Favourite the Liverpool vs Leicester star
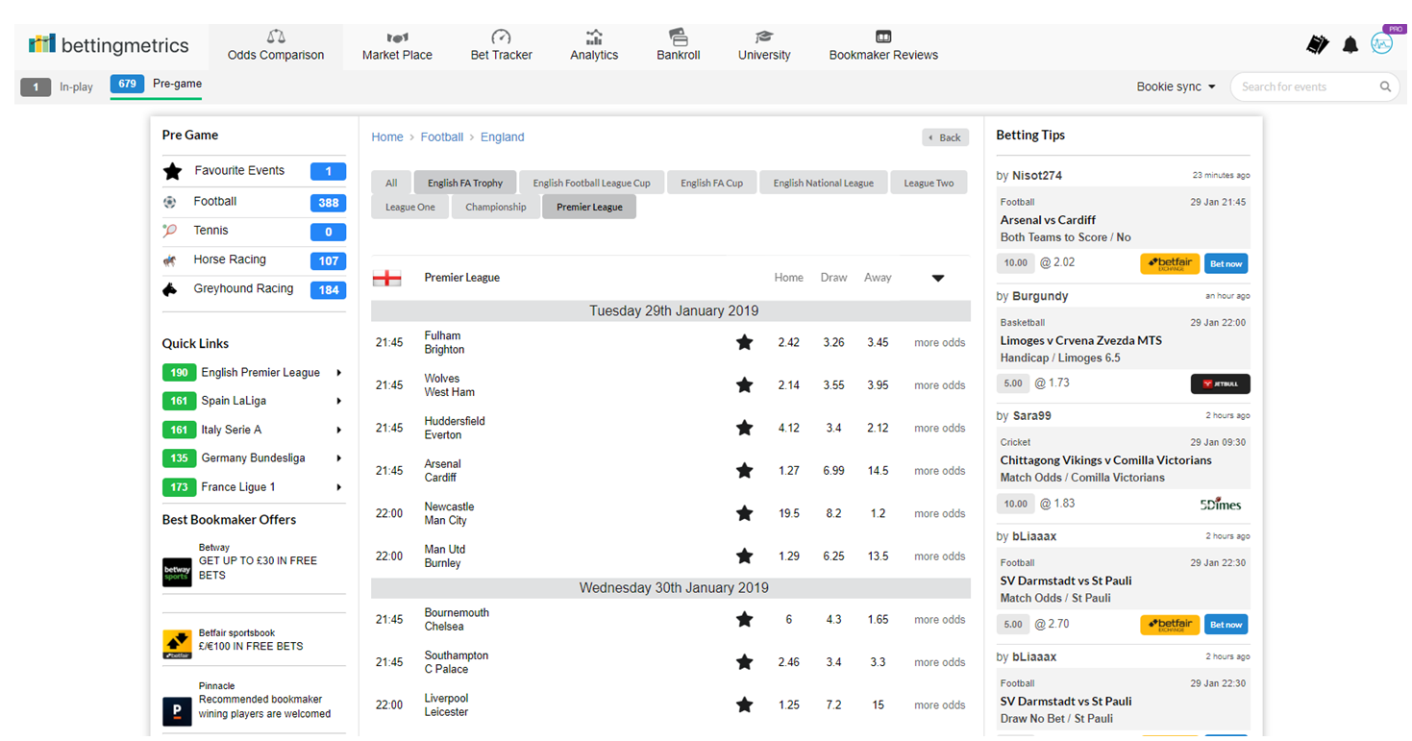 (x=744, y=704)
